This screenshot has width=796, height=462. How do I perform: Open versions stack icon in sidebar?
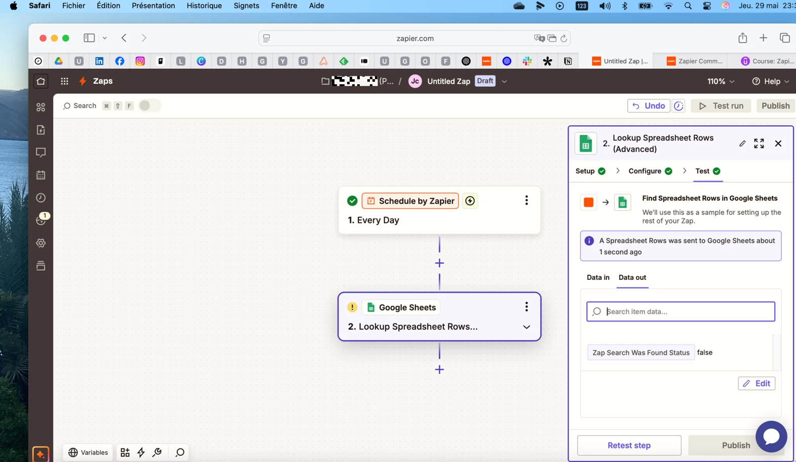(x=41, y=265)
